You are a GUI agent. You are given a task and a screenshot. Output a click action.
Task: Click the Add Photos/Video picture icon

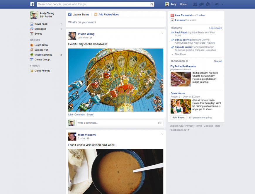coord(96,14)
